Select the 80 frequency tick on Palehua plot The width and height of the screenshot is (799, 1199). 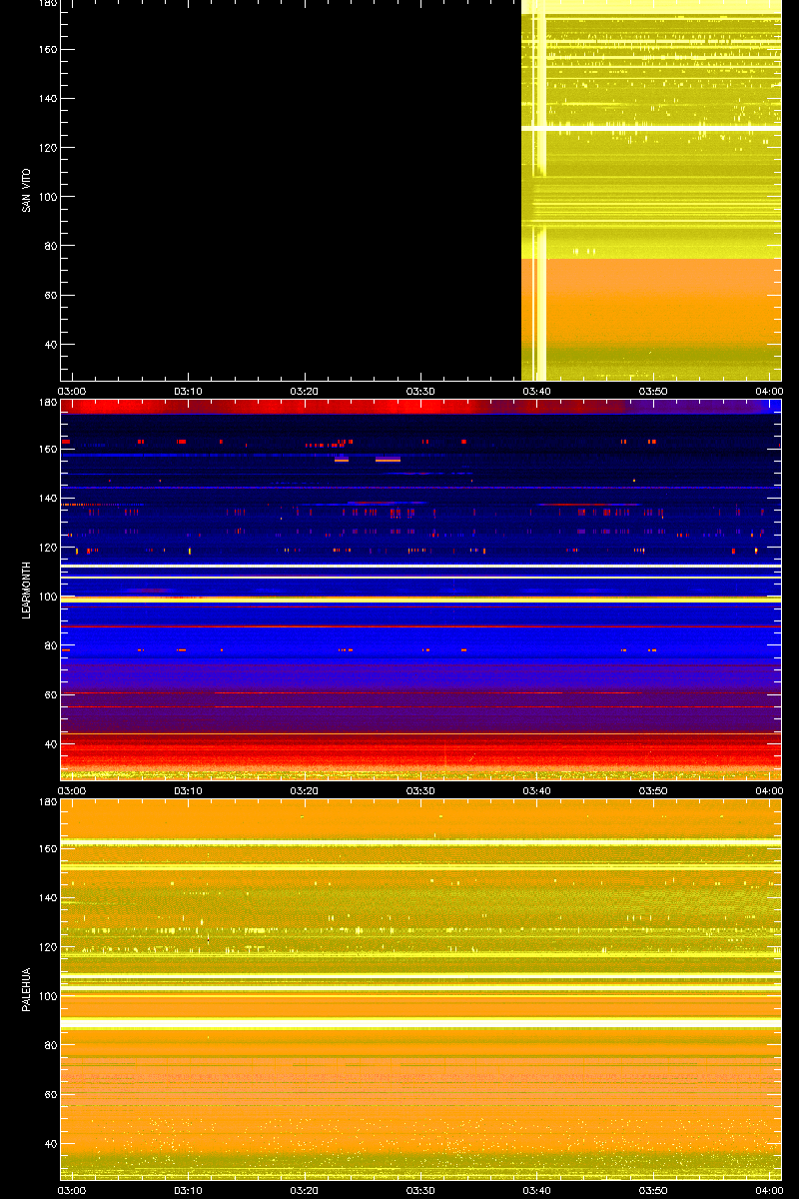point(51,1045)
